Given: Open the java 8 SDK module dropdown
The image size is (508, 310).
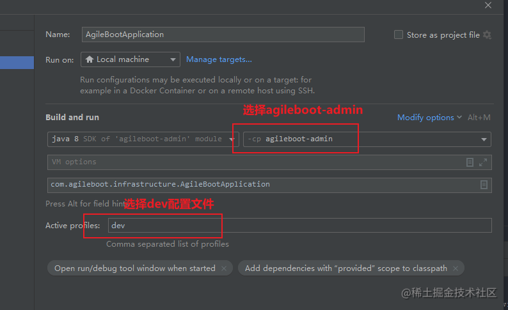Looking at the screenshot, I should point(143,139).
